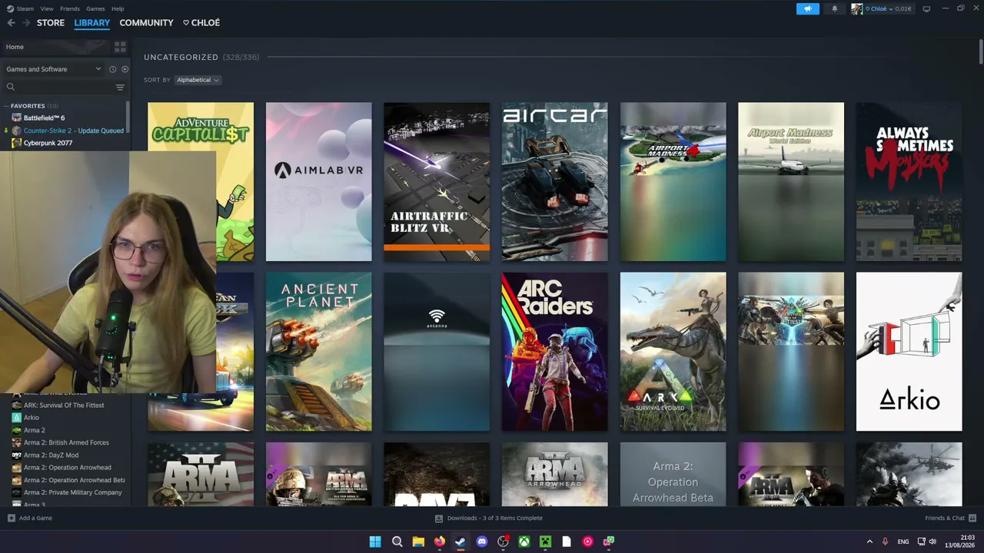The image size is (984, 553).
Task: Open Friends & Chat
Action: pos(945,518)
